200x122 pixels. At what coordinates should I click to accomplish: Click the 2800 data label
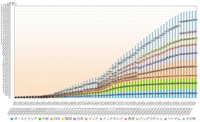tap(135, 53)
